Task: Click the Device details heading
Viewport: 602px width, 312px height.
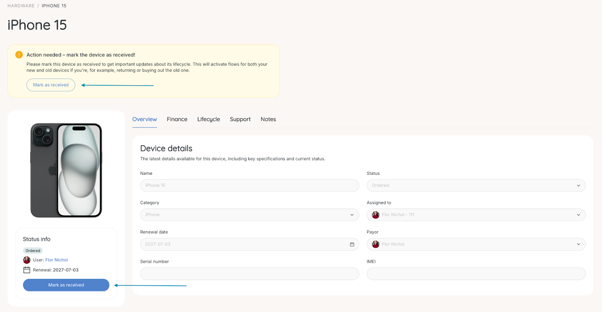Action: [166, 148]
